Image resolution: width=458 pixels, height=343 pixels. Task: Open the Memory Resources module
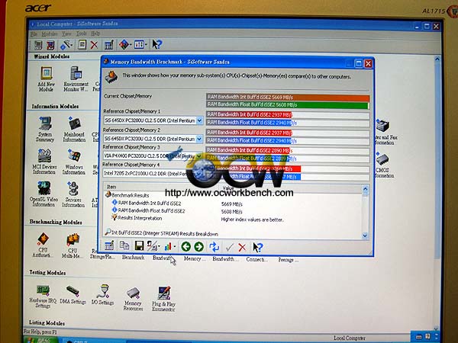133,299
